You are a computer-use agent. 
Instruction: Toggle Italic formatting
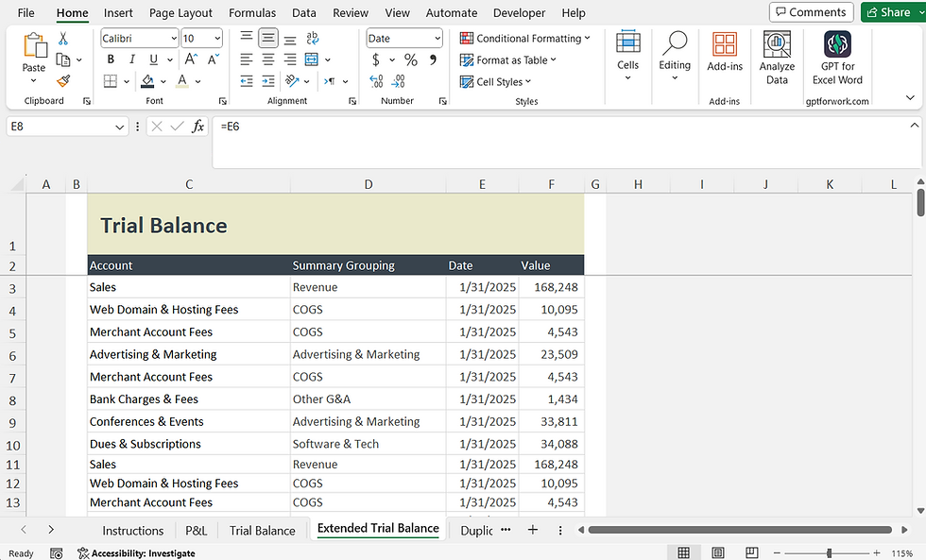click(131, 59)
